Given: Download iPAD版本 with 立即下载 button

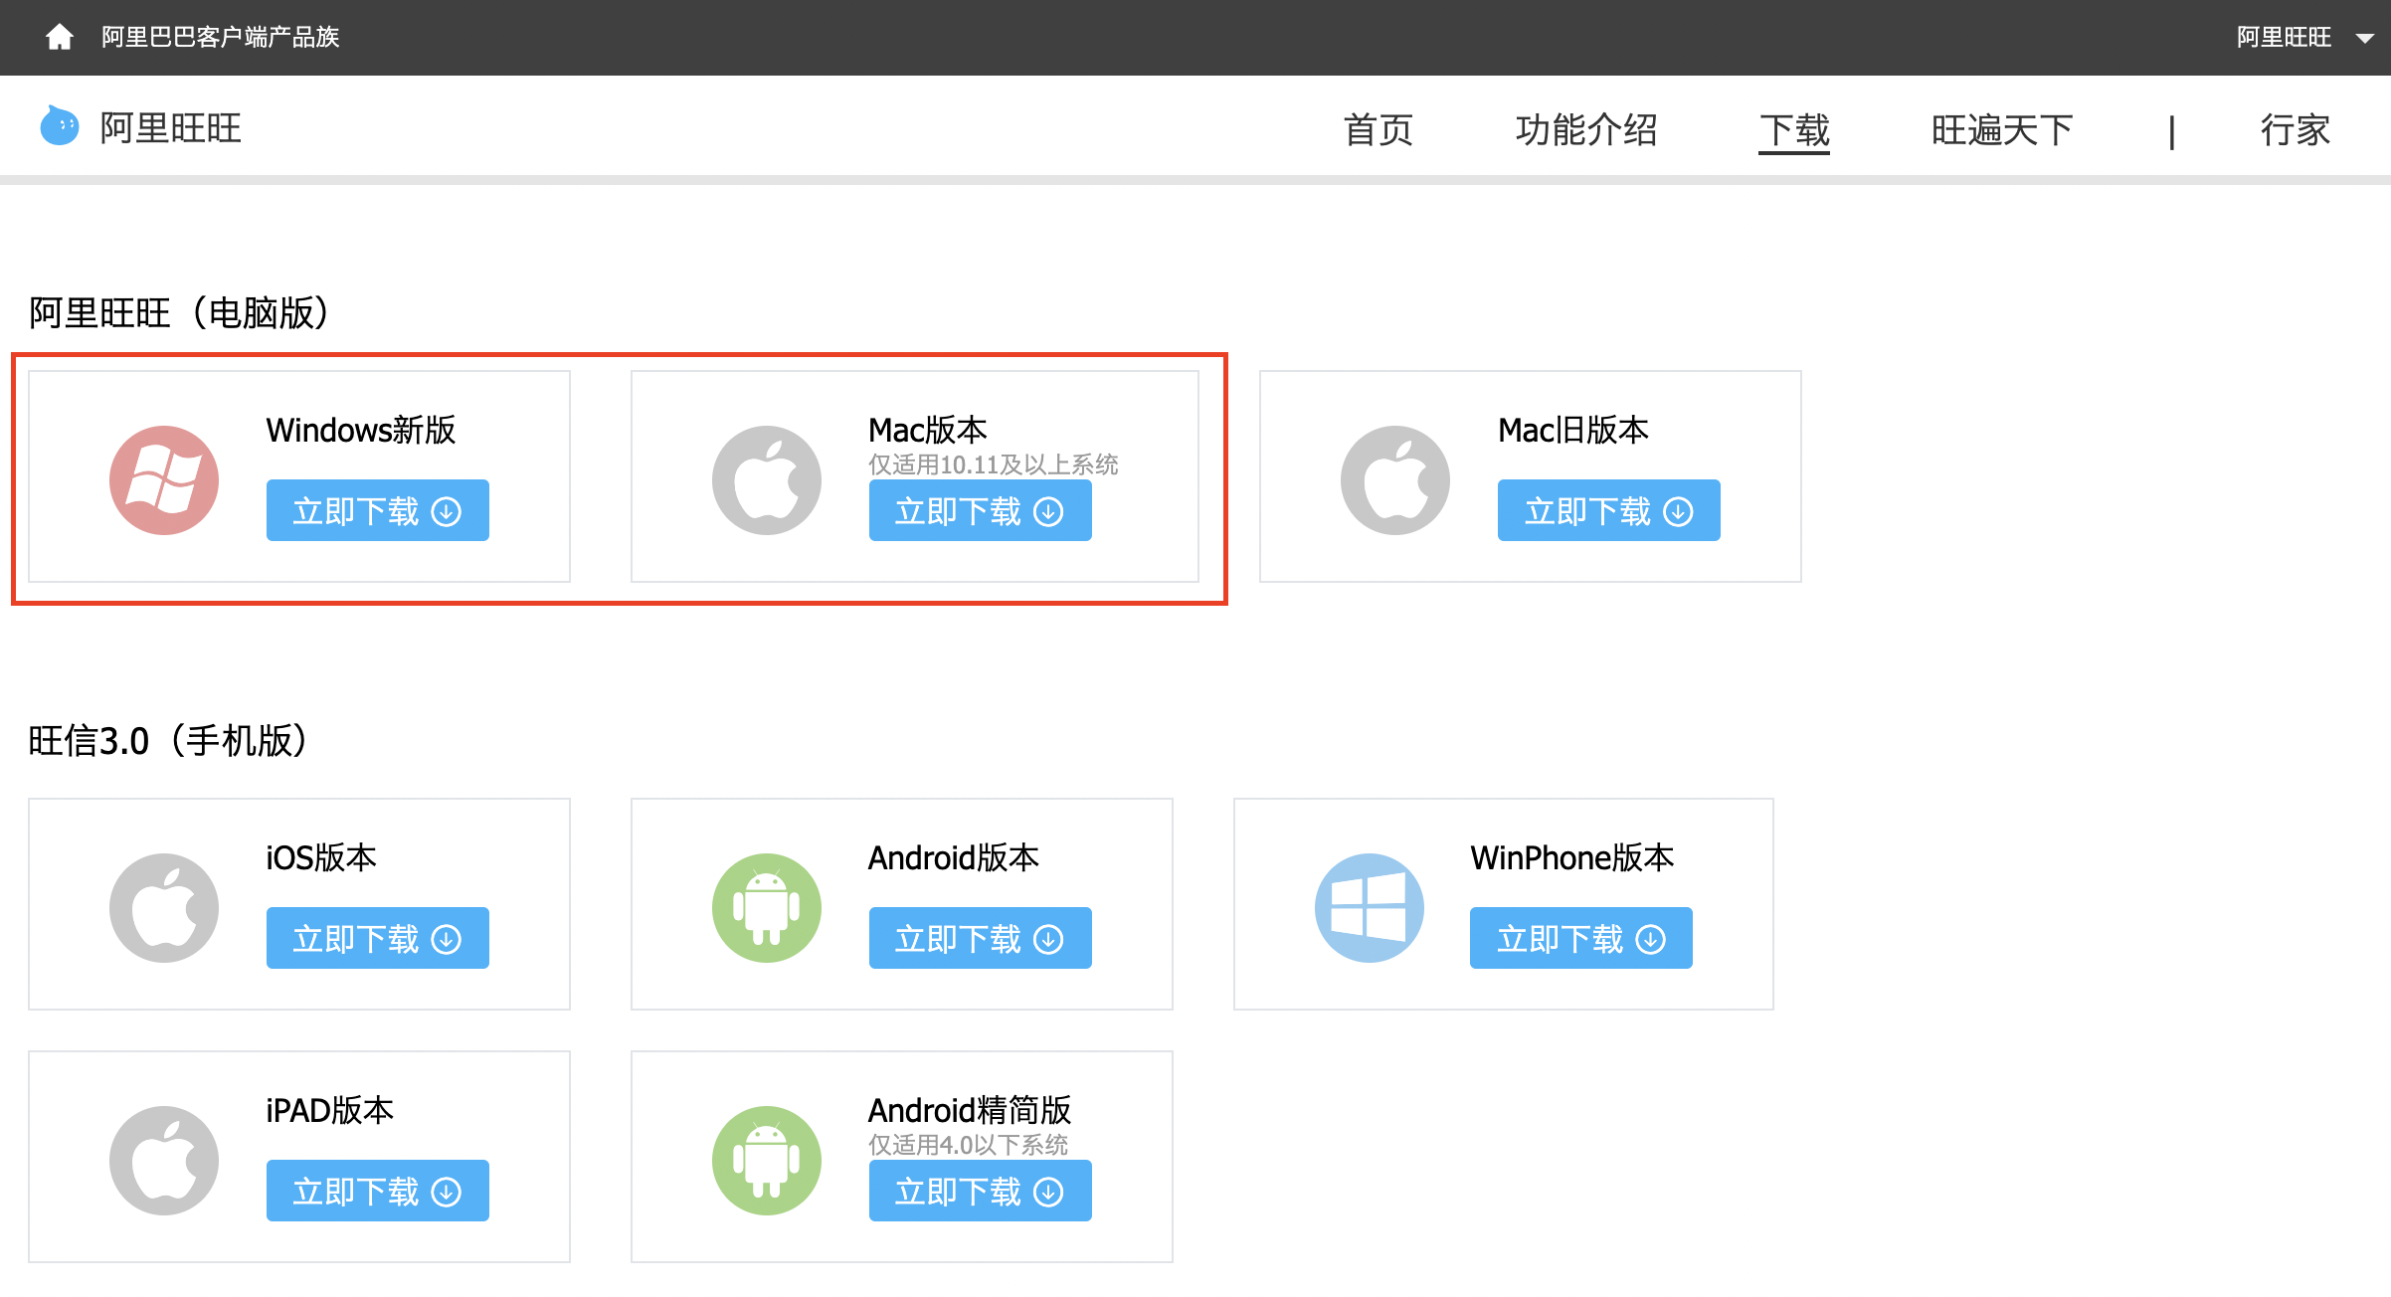Looking at the screenshot, I should tap(378, 1191).
